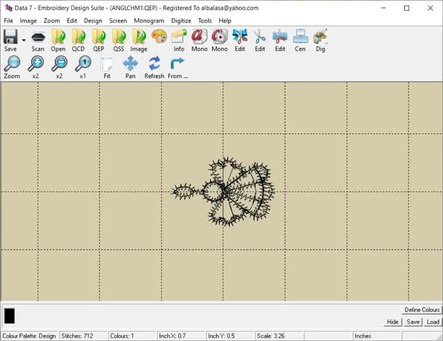Select the Pan arrows tool
The width and height of the screenshot is (443, 341).
(131, 63)
